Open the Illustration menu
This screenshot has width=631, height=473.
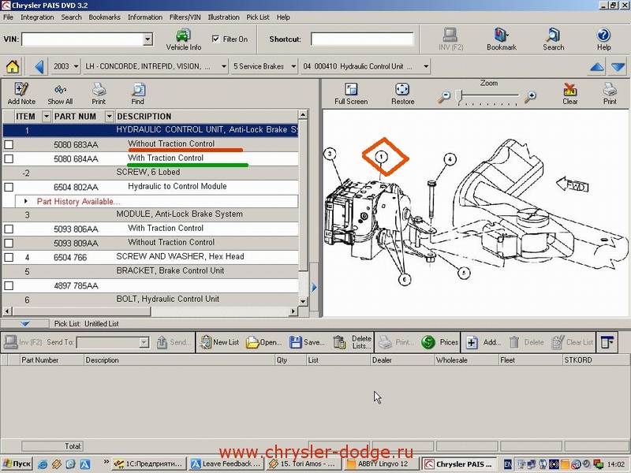point(223,17)
